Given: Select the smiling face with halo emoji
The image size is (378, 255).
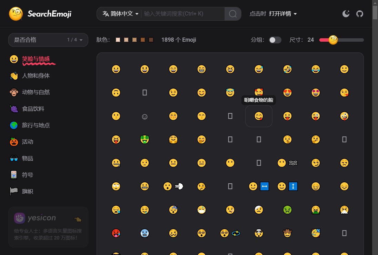Looking at the screenshot, I should (230, 92).
